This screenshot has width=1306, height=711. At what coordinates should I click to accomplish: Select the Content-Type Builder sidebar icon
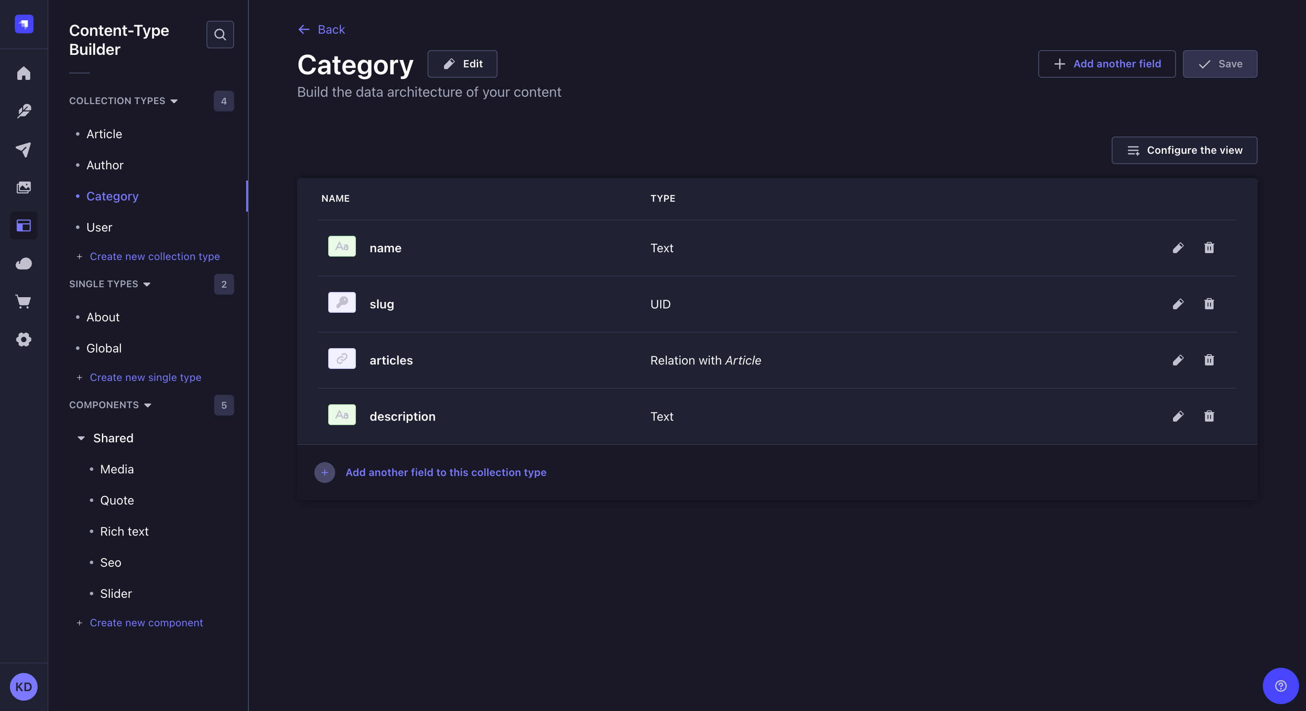23,225
